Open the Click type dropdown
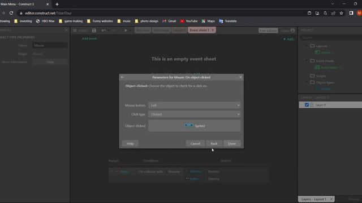The width and height of the screenshot is (362, 203). pos(195,114)
